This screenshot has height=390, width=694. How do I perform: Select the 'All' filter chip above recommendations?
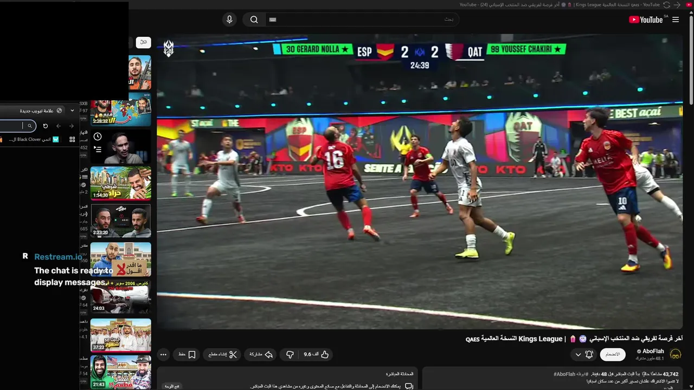click(x=143, y=42)
